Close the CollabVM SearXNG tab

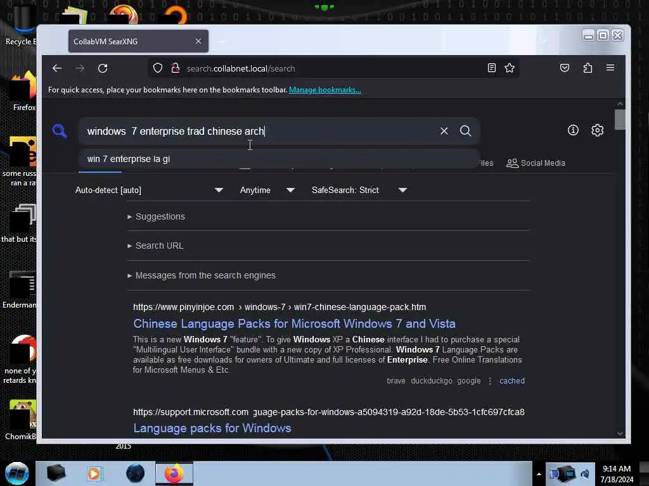pos(198,41)
